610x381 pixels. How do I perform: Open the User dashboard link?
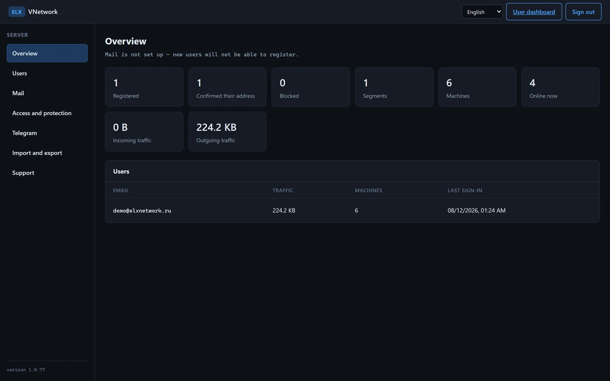534,12
